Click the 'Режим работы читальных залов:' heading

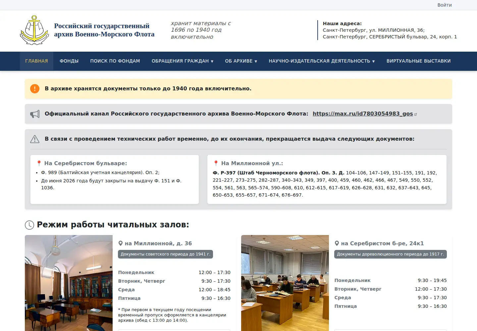(x=113, y=225)
